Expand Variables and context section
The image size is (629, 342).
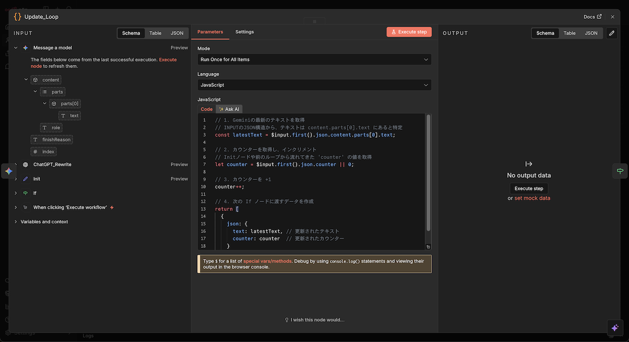(x=44, y=222)
